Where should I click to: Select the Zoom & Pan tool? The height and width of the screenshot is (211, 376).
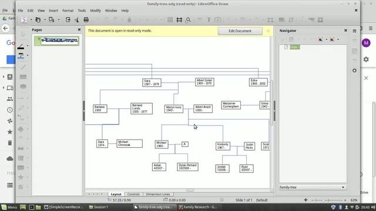(188, 20)
